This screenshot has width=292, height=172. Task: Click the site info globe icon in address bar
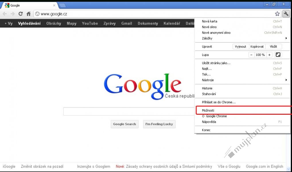pos(37,14)
